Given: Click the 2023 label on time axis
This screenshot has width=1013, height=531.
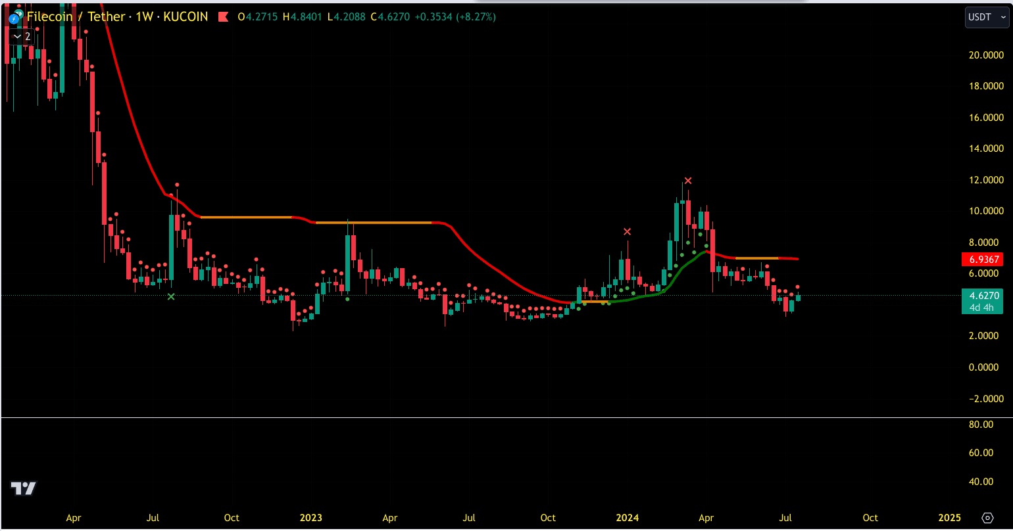Looking at the screenshot, I should pyautogui.click(x=310, y=518).
